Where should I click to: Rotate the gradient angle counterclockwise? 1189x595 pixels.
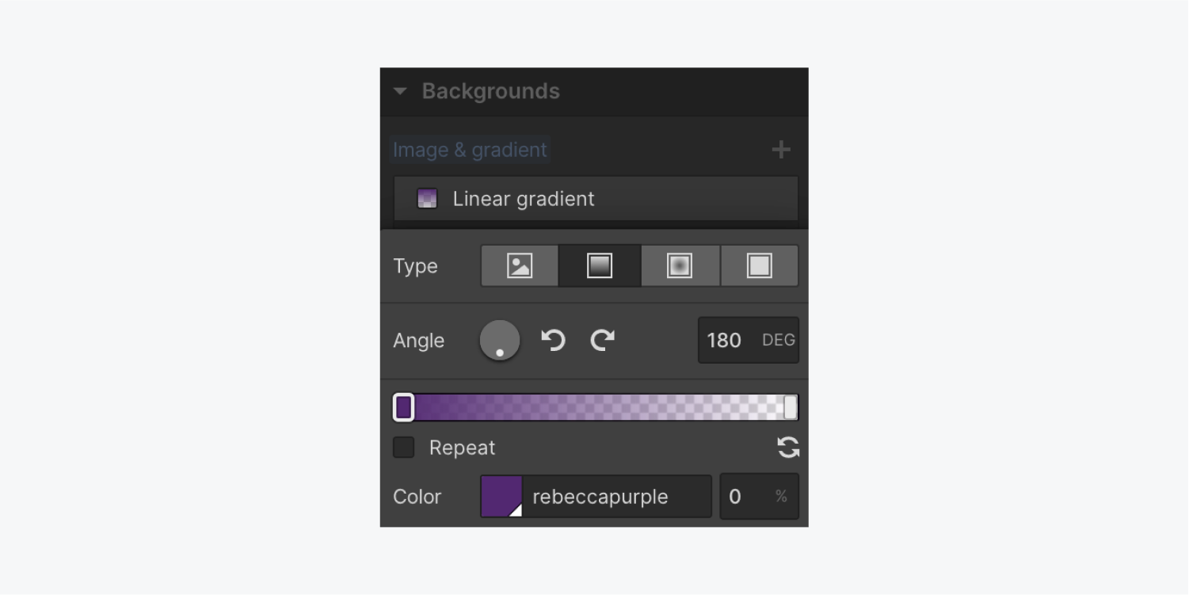click(x=552, y=340)
